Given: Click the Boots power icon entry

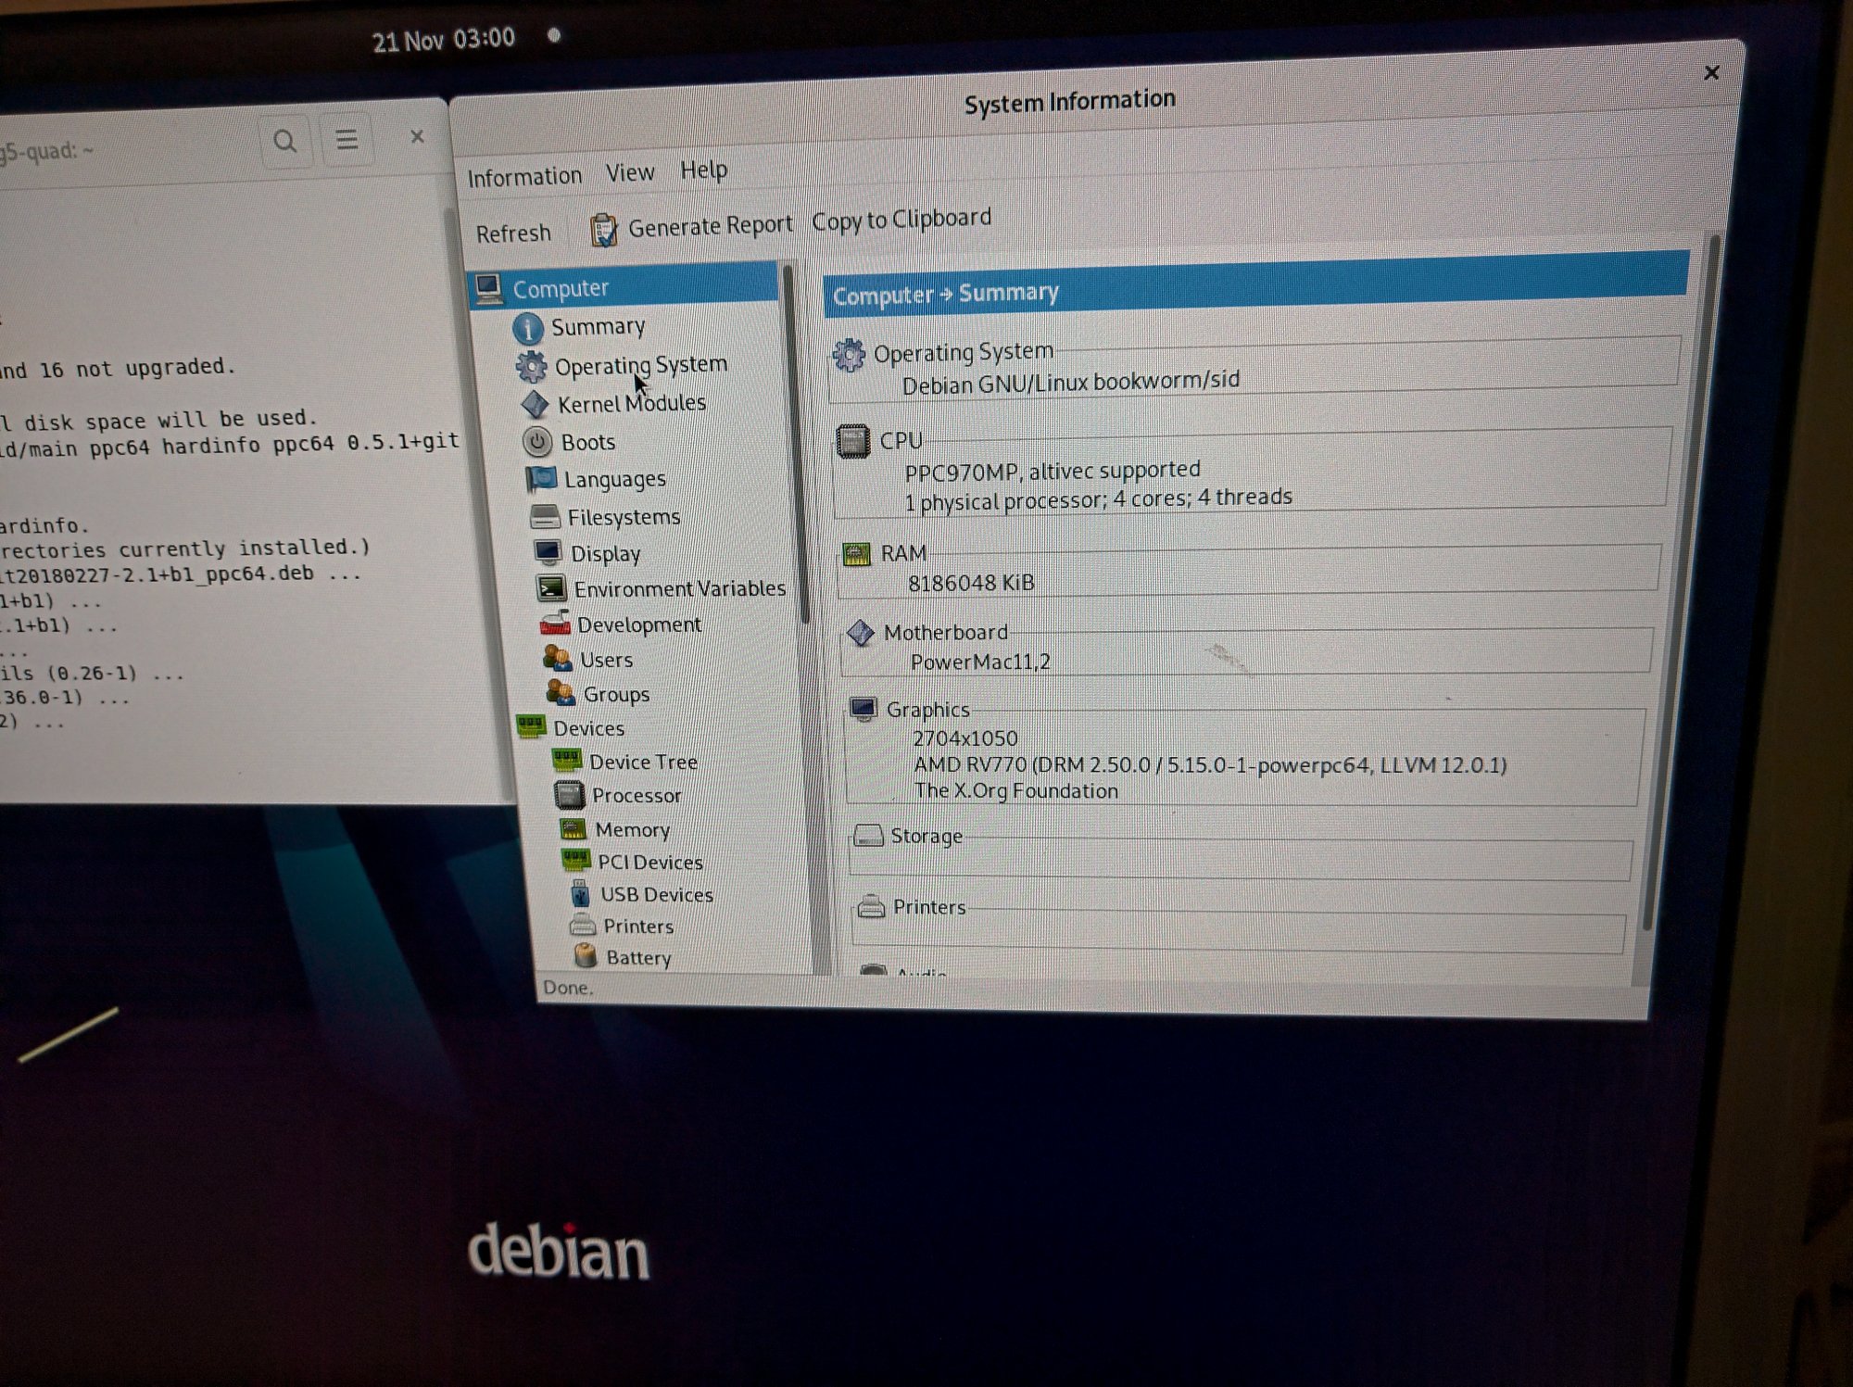Looking at the screenshot, I should [x=537, y=442].
